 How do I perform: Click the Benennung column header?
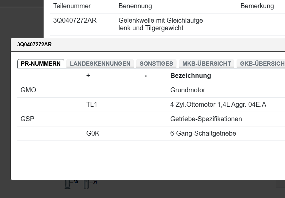tap(135, 6)
